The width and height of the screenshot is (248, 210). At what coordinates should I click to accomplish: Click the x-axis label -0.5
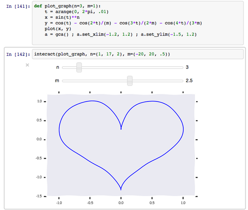pyautogui.click(x=90, y=203)
